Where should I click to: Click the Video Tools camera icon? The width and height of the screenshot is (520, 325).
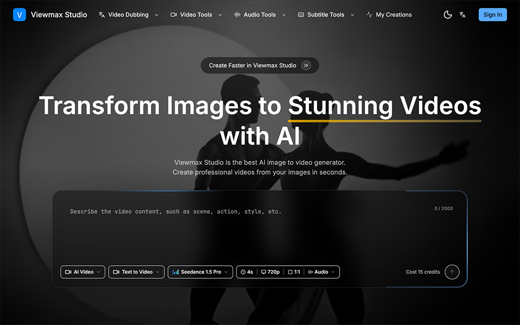pos(174,15)
